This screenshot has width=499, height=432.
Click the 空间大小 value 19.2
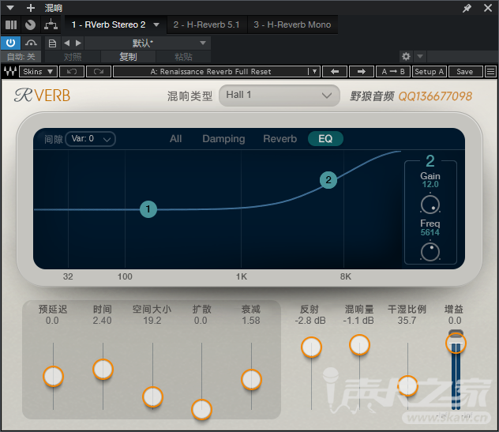coord(152,321)
